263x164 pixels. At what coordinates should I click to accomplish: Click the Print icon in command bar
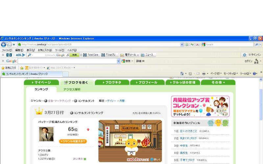(204, 73)
